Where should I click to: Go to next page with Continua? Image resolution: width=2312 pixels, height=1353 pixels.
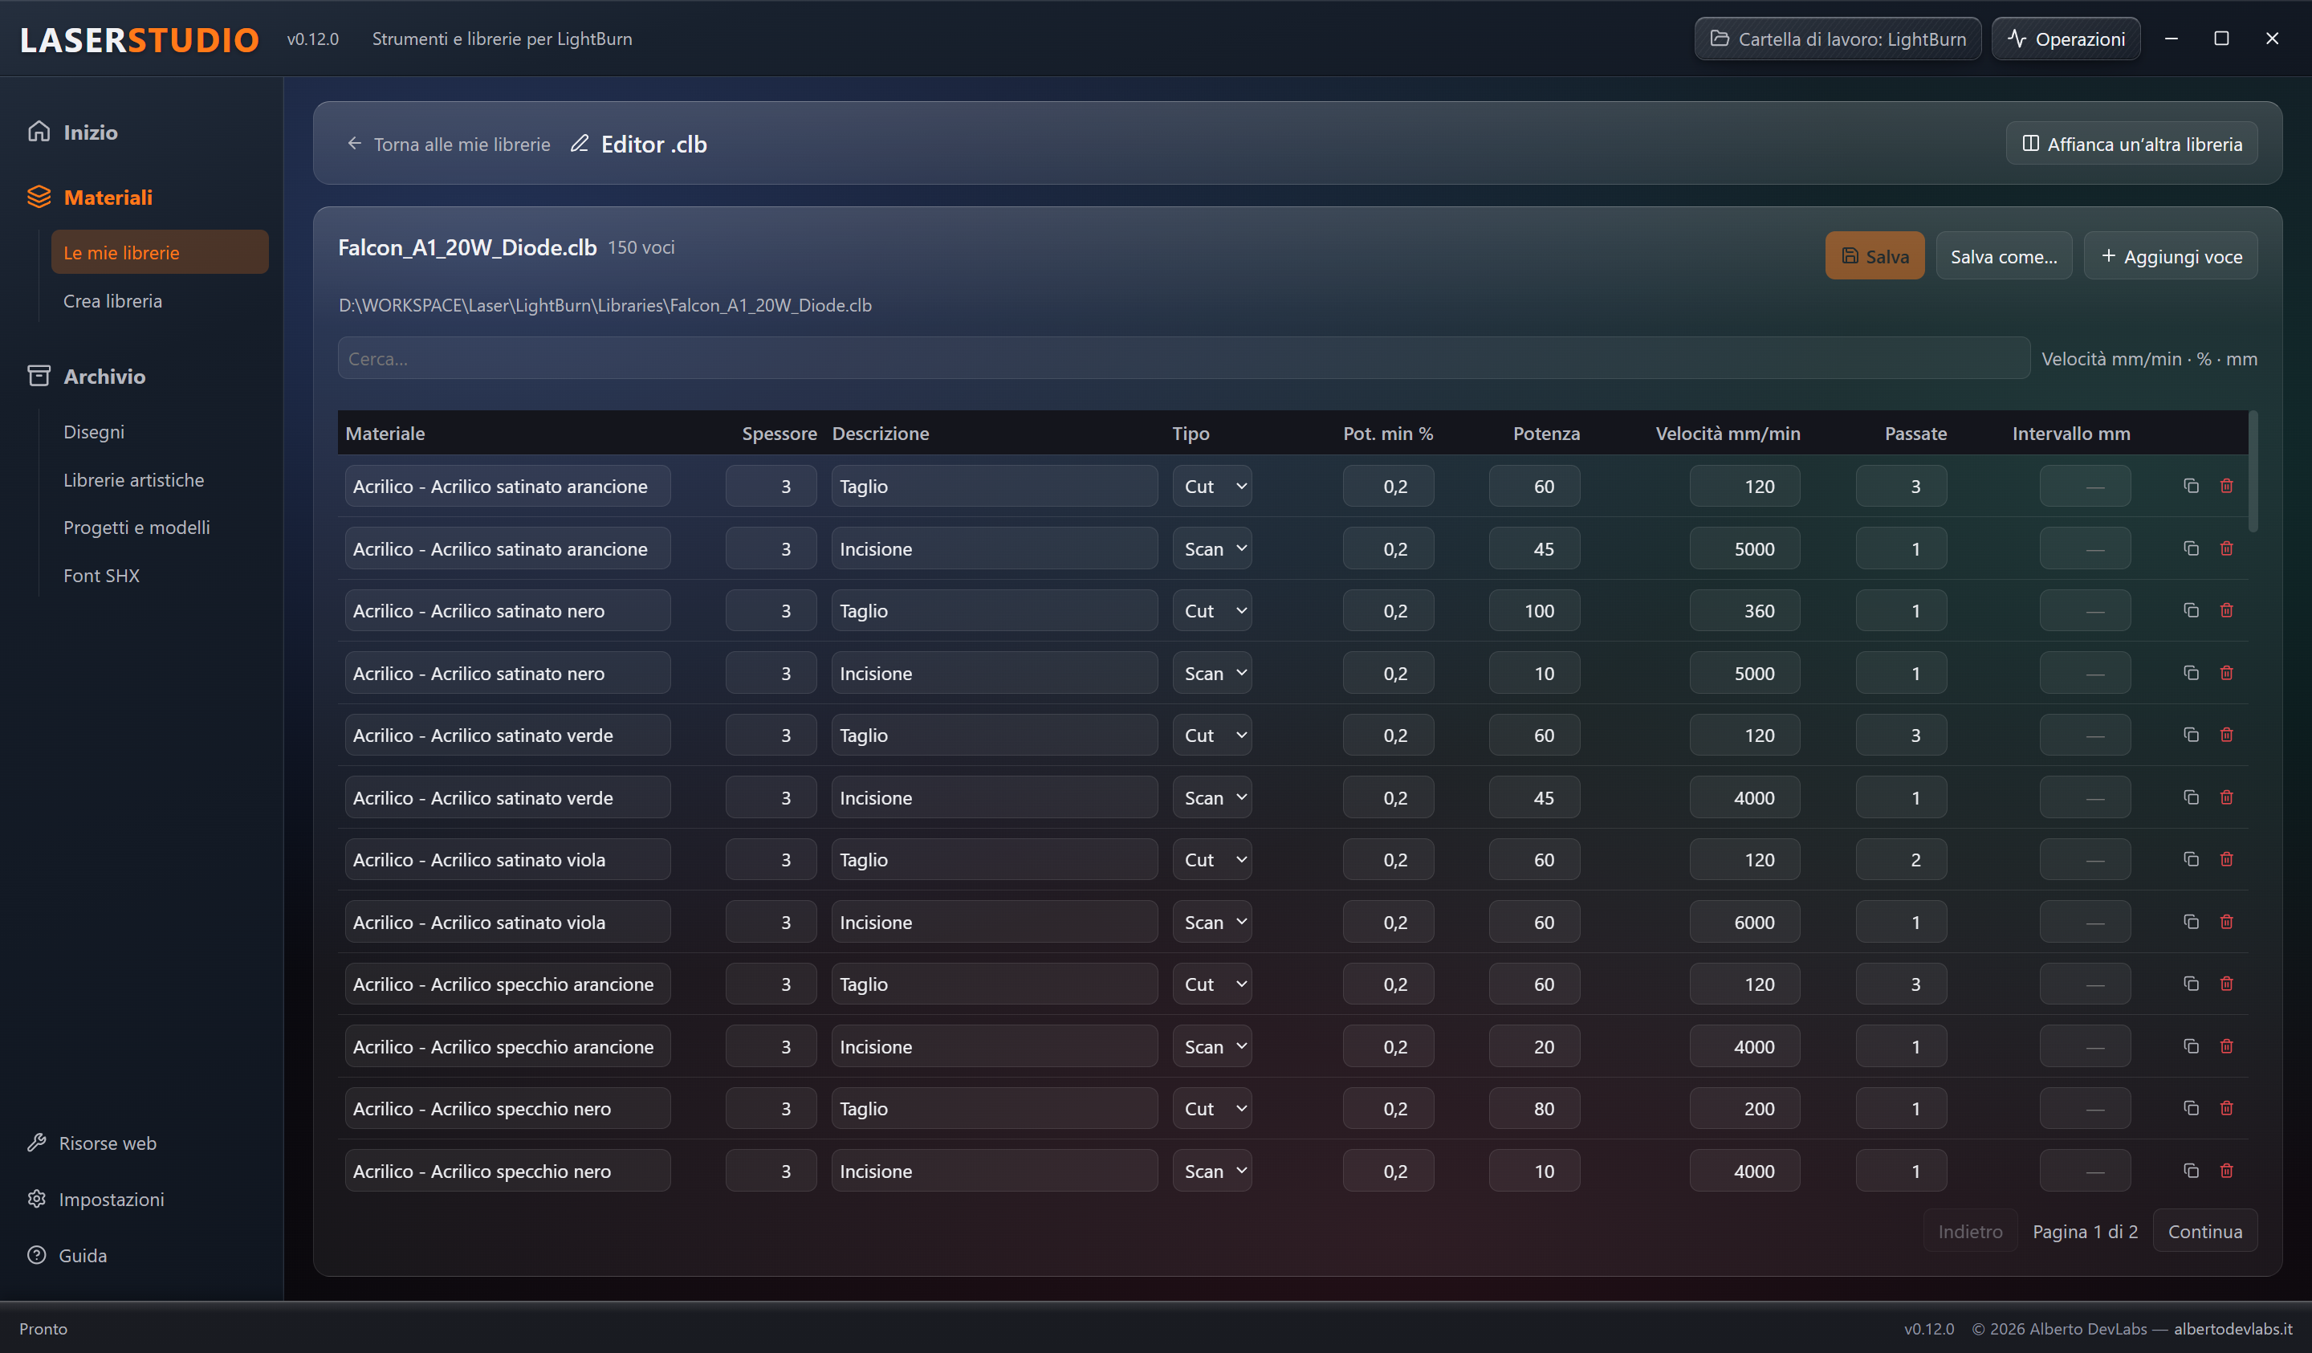tap(2204, 1231)
